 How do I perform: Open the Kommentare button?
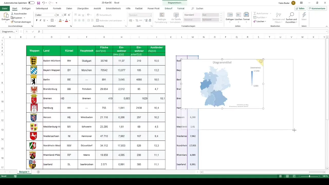(317, 8)
